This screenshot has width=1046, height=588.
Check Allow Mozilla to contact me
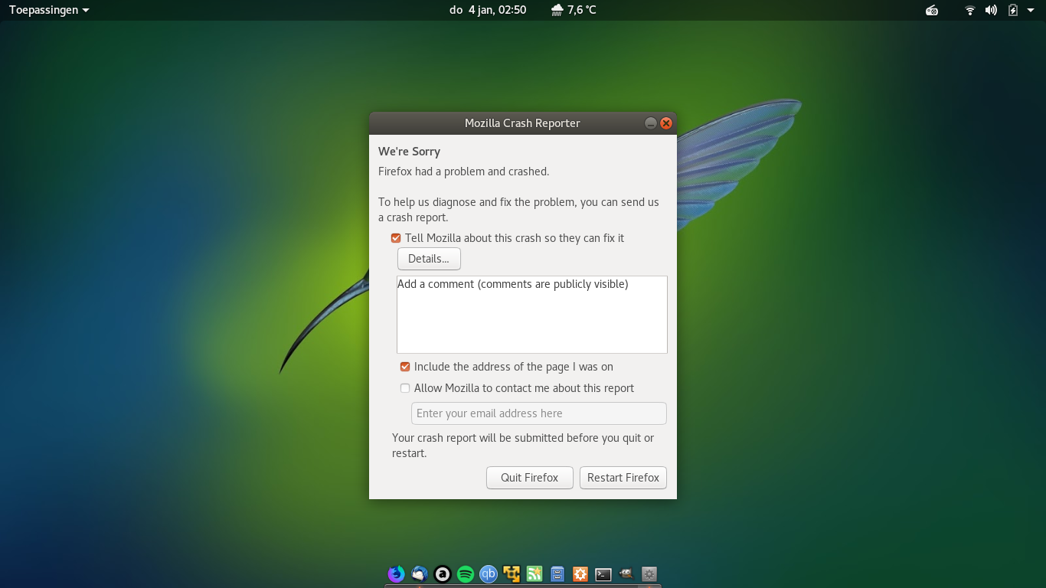(x=405, y=388)
